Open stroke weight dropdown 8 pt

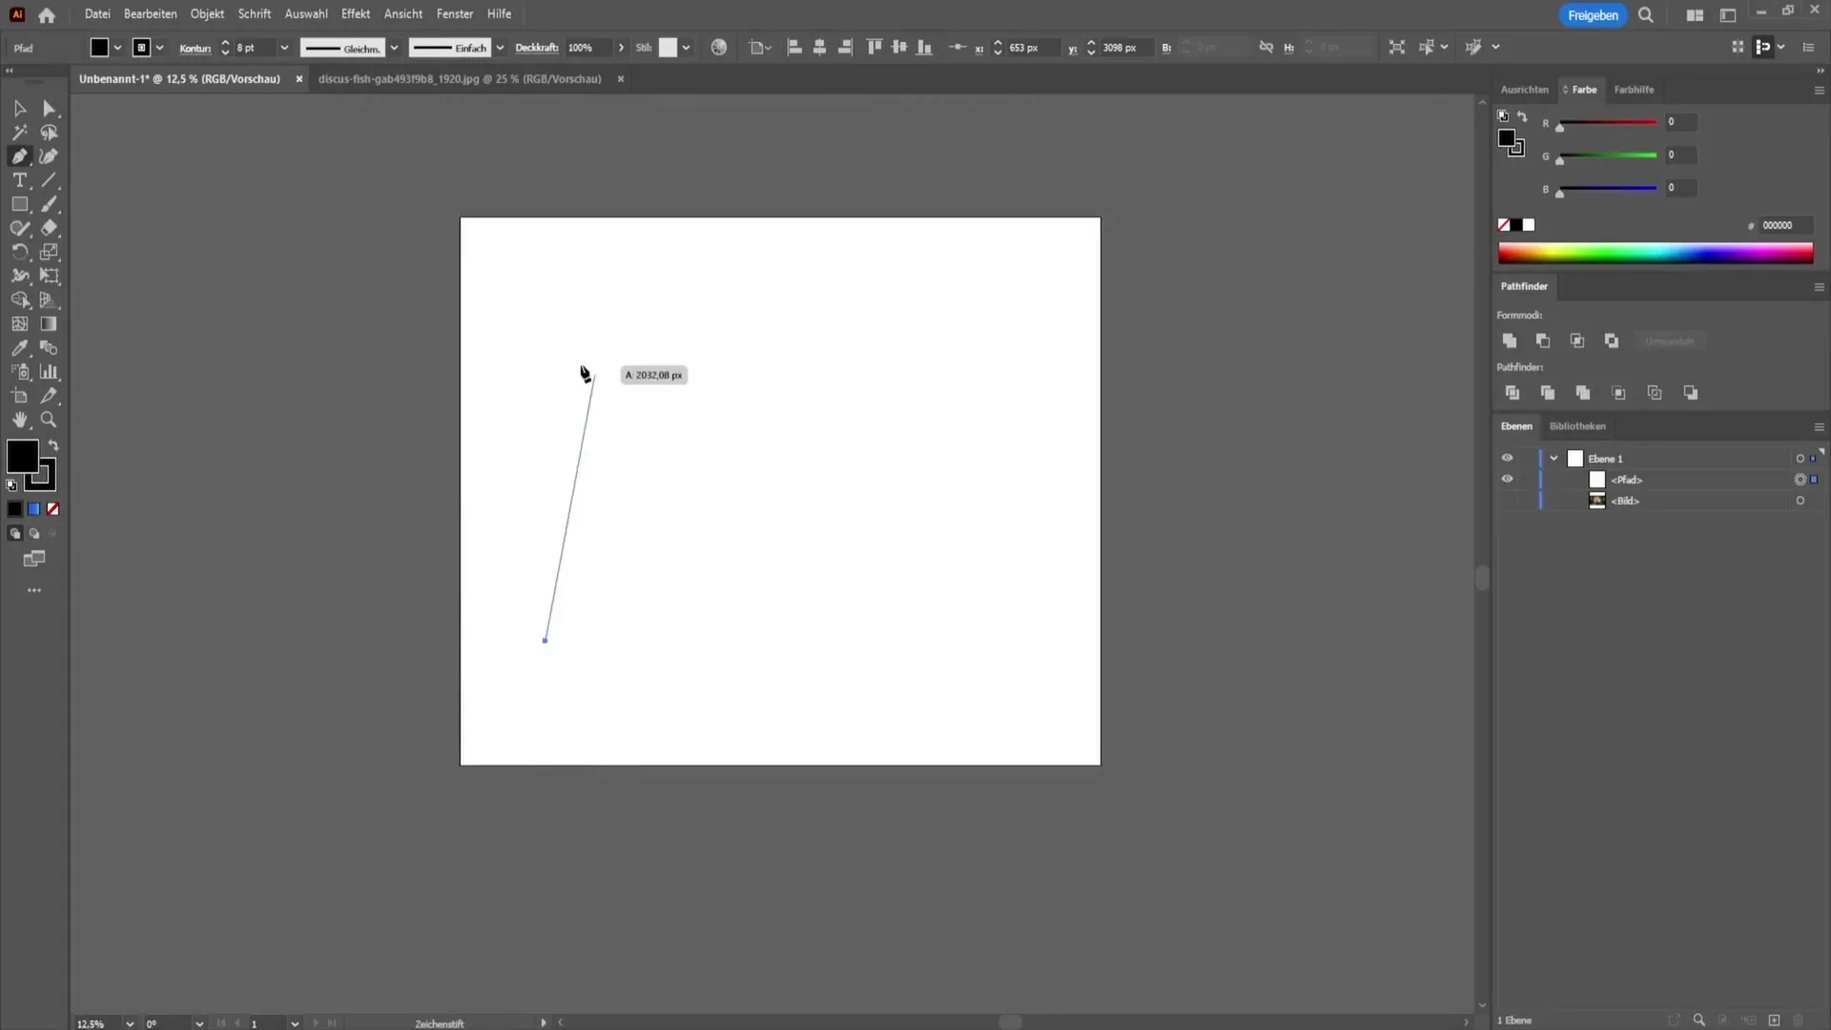283,48
